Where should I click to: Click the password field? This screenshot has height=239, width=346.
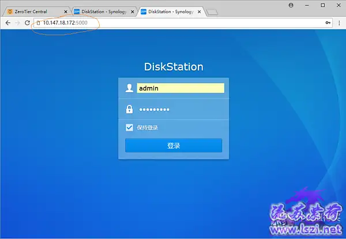tap(180, 109)
